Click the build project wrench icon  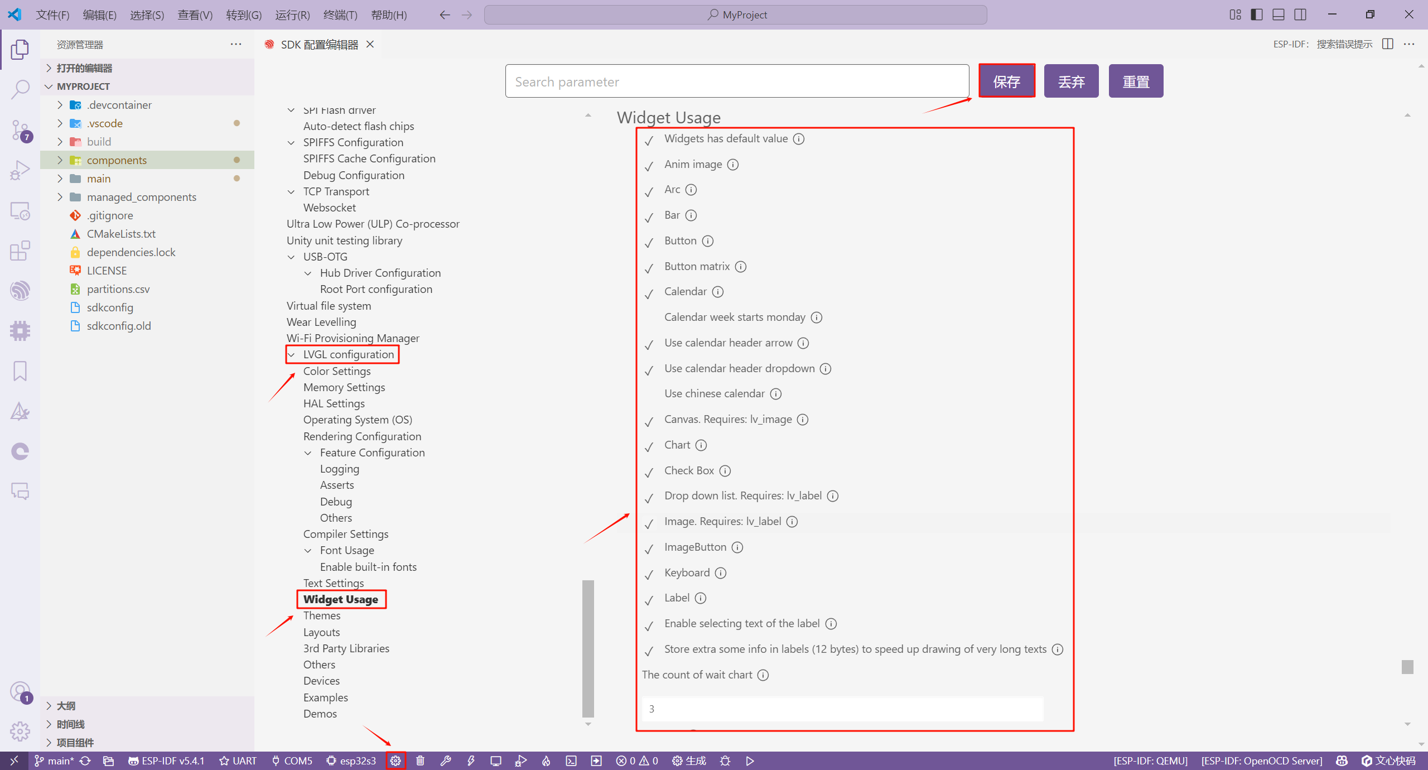point(445,761)
